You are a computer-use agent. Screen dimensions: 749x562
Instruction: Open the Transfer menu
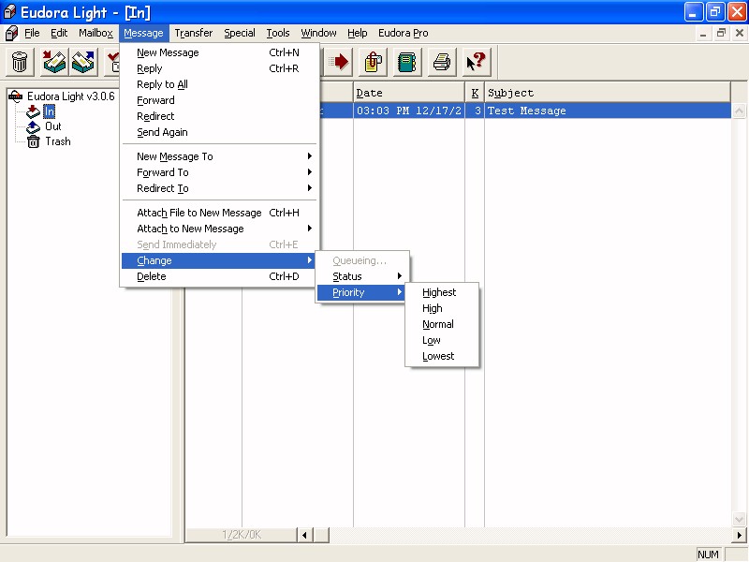194,33
